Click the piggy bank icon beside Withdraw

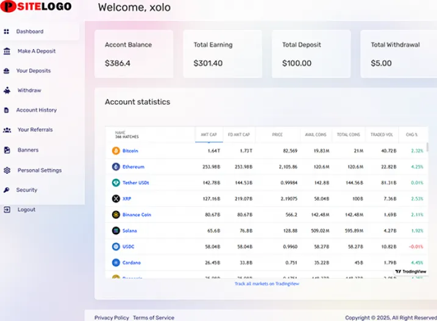pyautogui.click(x=7, y=91)
